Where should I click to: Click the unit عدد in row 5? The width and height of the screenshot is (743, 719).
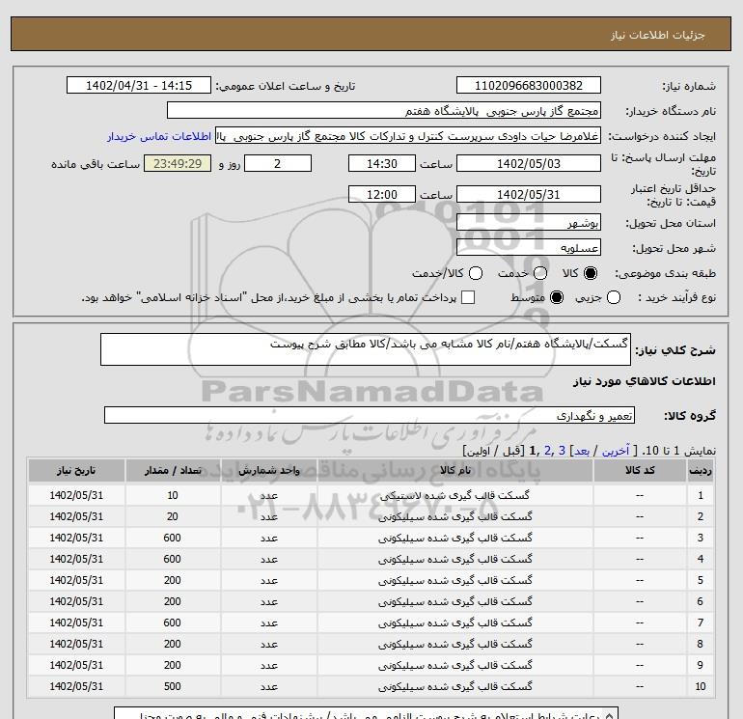click(x=268, y=580)
